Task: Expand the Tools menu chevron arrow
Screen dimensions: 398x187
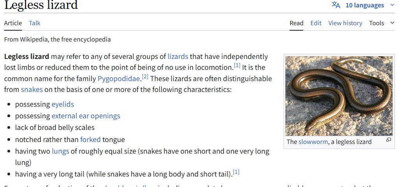Action: point(392,23)
